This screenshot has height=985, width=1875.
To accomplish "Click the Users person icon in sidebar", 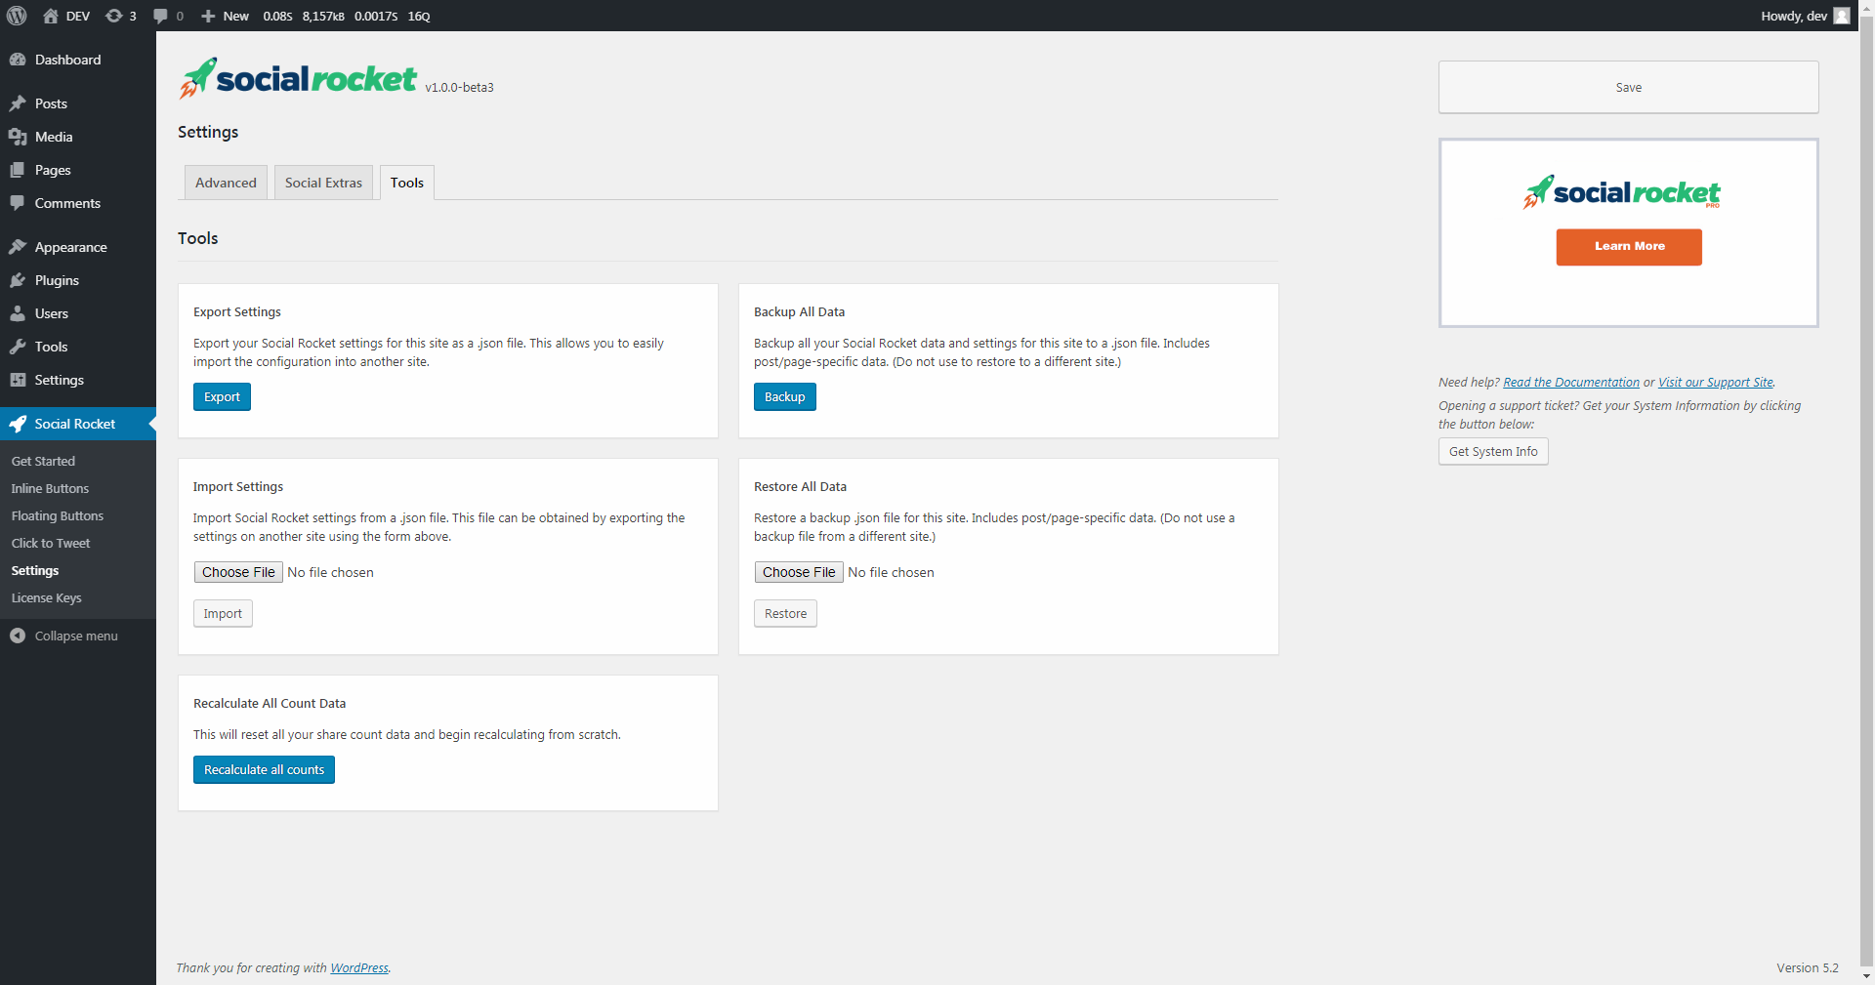I will pyautogui.click(x=18, y=313).
